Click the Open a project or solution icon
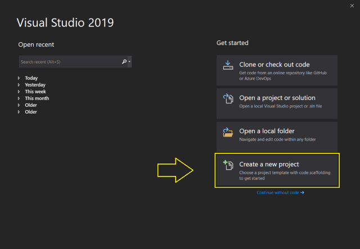This screenshot has height=249, width=360. [x=228, y=98]
